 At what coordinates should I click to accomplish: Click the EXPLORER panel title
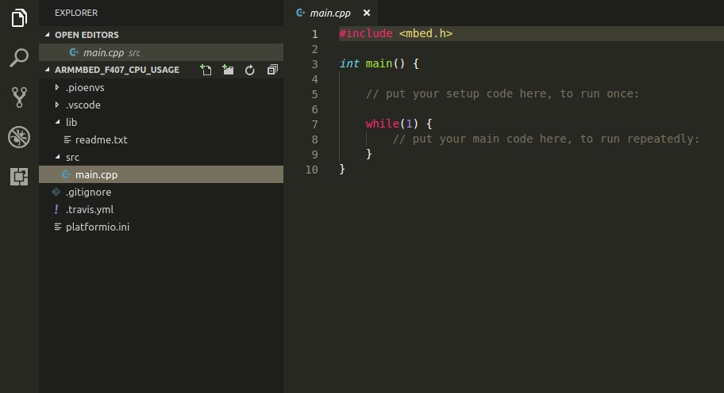(x=76, y=13)
